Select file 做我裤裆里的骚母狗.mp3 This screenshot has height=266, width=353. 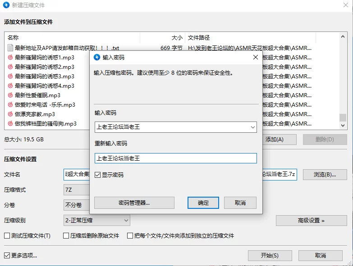(x=46, y=124)
